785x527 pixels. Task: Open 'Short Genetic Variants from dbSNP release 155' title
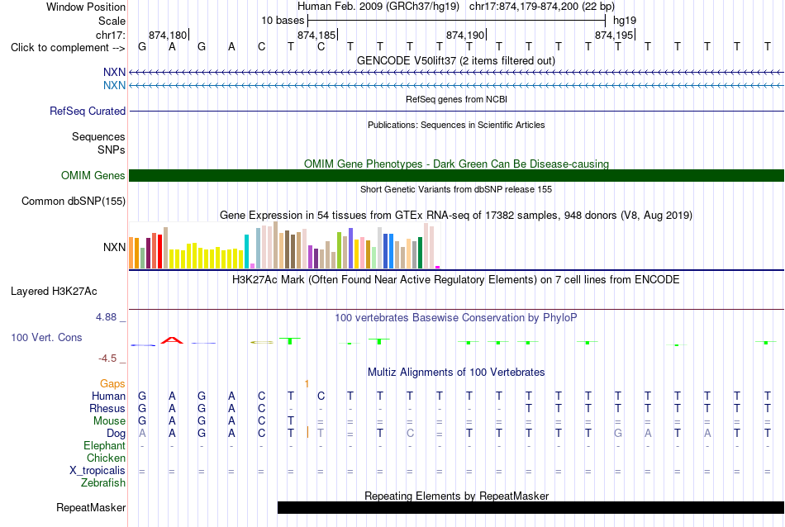[x=456, y=189]
